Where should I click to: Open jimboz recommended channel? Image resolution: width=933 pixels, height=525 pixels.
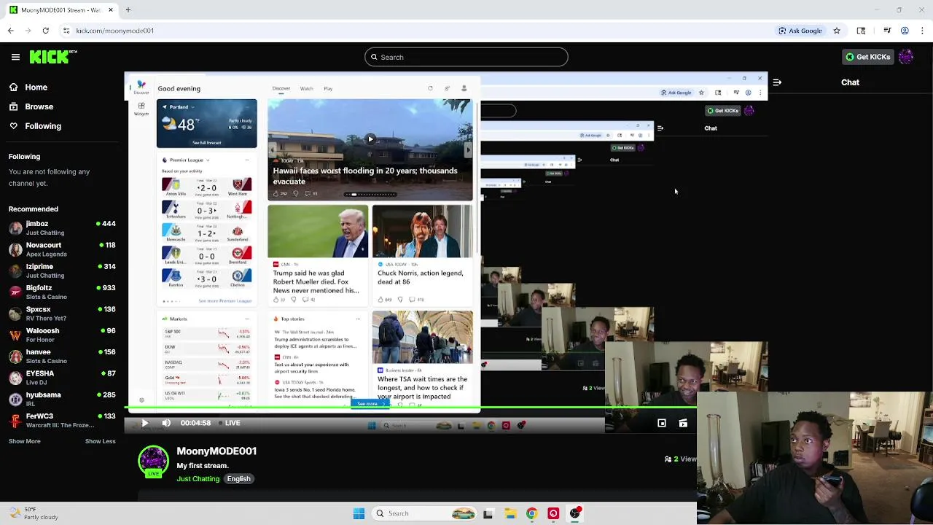[x=62, y=227]
